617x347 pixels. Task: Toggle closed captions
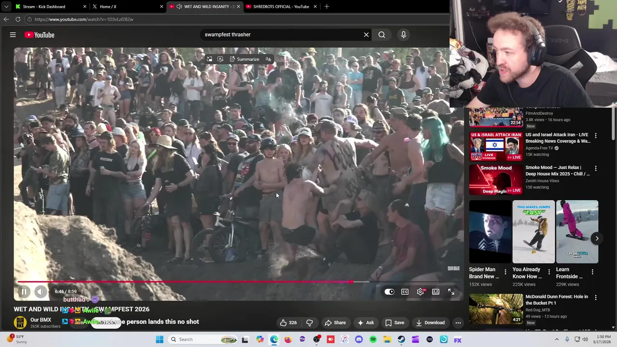[x=405, y=292]
